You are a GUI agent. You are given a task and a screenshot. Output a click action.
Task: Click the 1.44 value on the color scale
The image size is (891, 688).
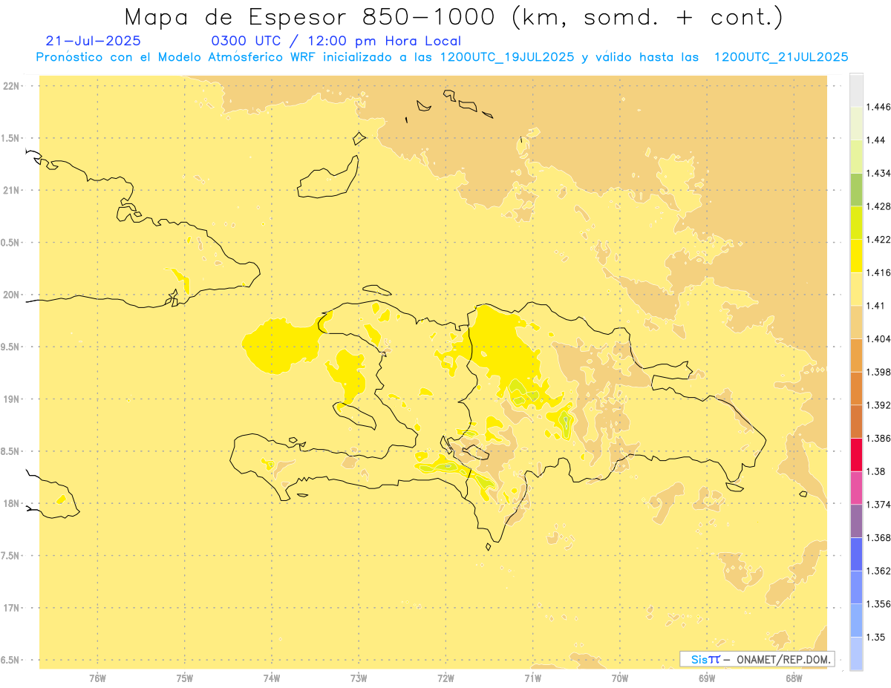click(x=877, y=140)
